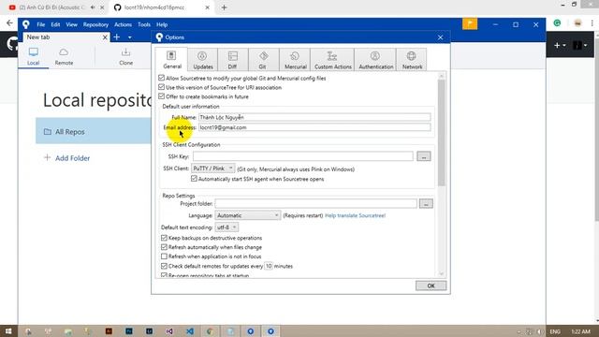The width and height of the screenshot is (599, 337).
Task: Open the SSH Client dropdown
Action: 212,168
